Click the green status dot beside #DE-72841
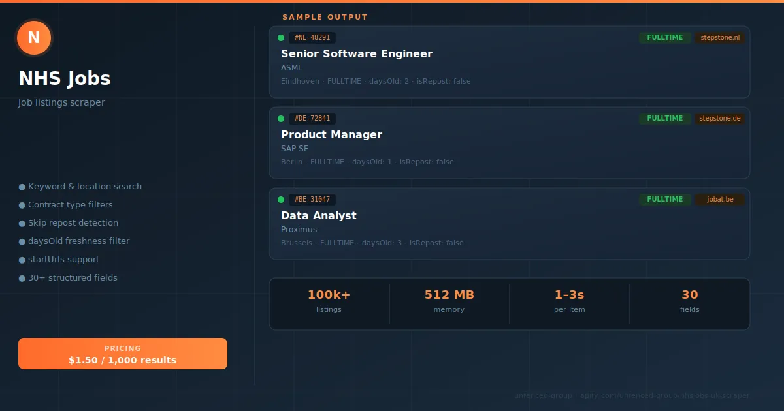The image size is (784, 411). (x=281, y=119)
